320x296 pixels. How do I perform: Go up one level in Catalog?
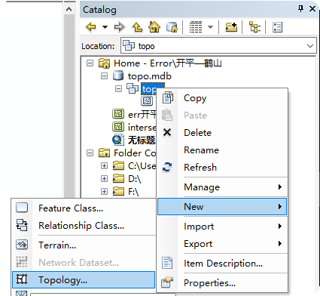[137, 27]
